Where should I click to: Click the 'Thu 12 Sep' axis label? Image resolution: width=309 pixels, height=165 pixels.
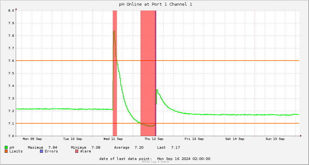coord(154,139)
